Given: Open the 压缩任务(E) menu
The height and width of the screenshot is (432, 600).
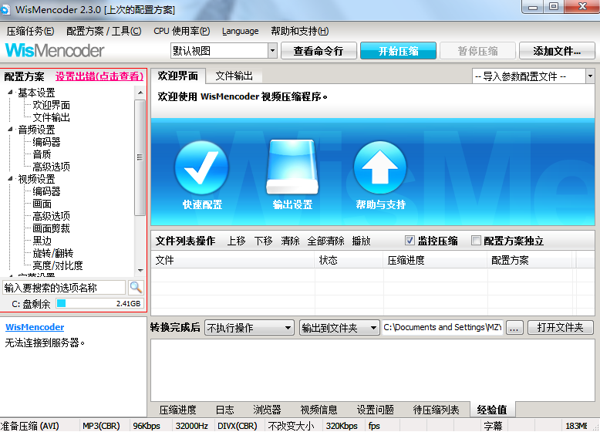Looking at the screenshot, I should coord(30,31).
